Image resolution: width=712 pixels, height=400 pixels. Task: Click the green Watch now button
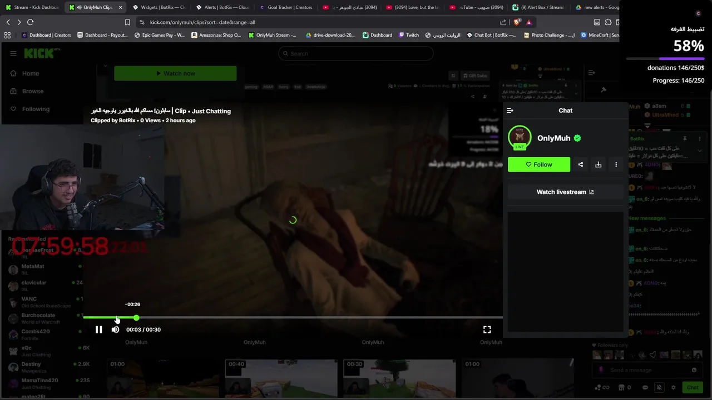(175, 73)
